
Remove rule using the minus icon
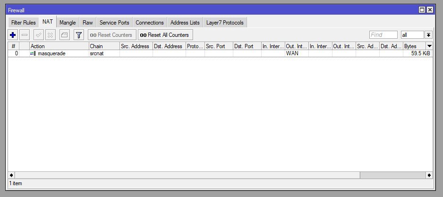tap(25, 35)
